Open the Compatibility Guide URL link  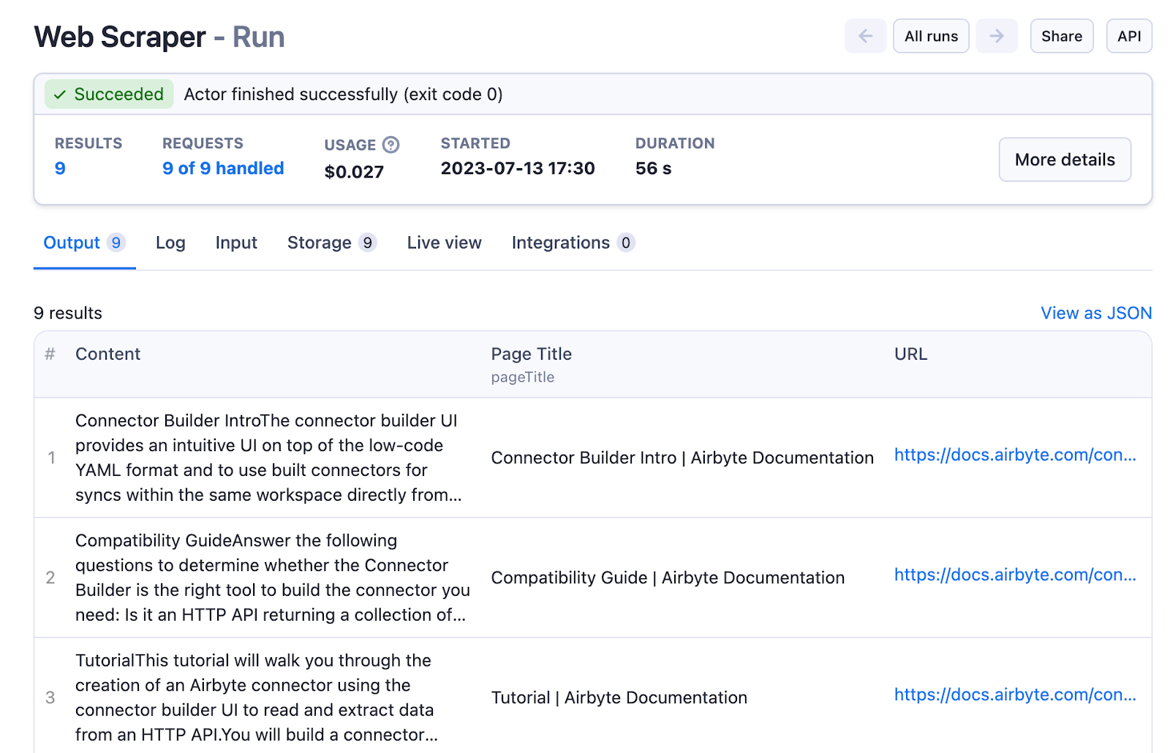1014,575
